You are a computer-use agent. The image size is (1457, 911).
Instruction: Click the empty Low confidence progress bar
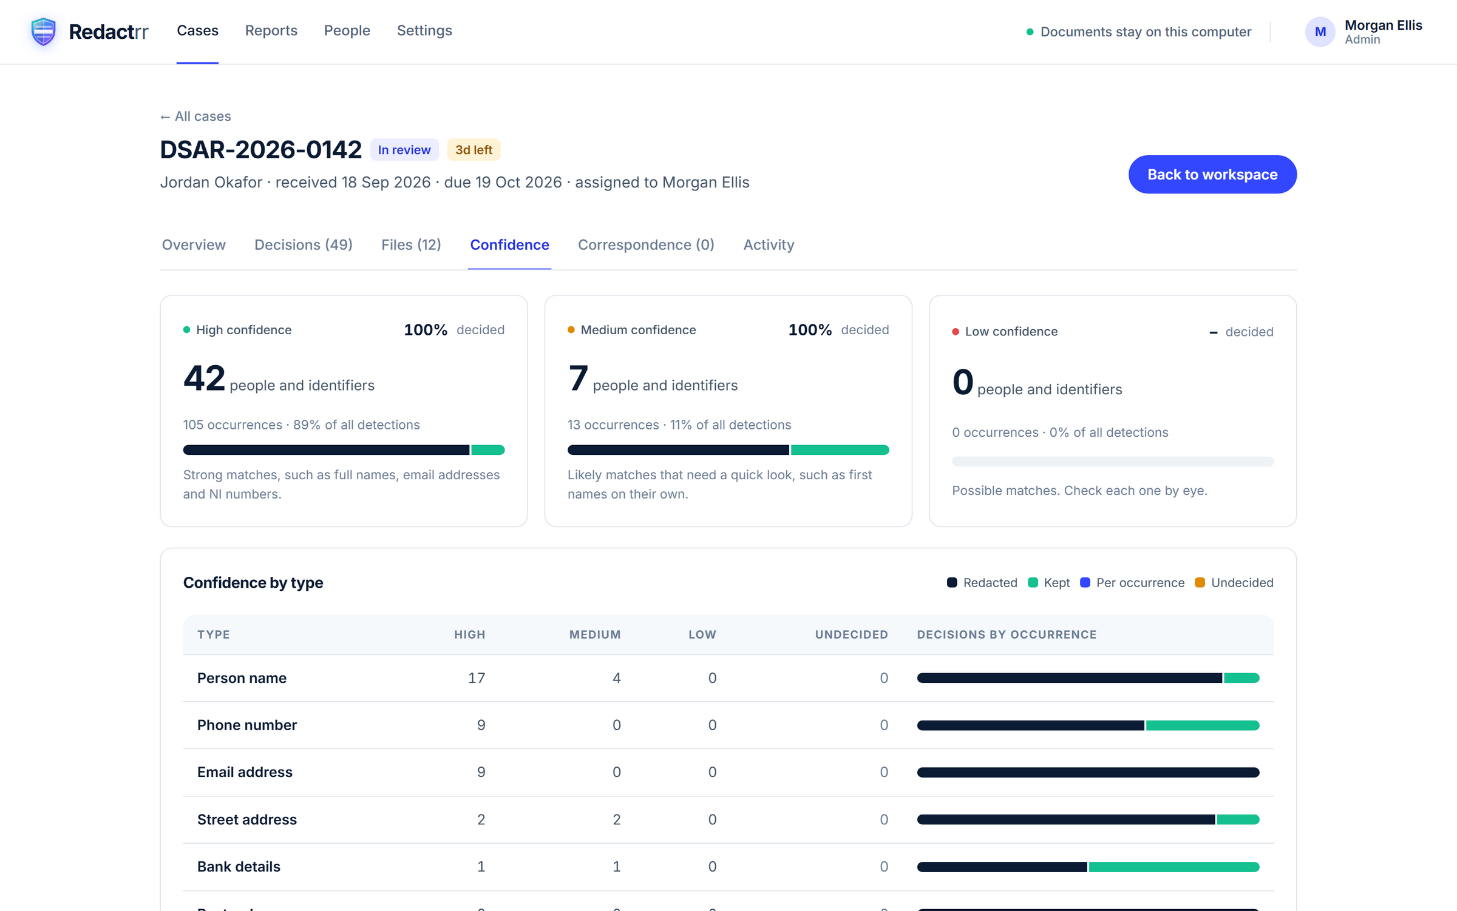(1112, 462)
